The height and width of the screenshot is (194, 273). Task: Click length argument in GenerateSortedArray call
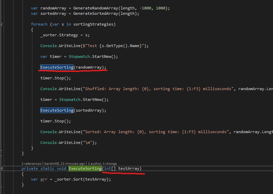(128, 13)
